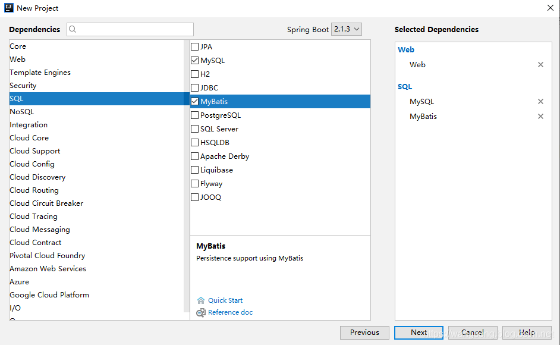Click the IntelliJ logo in title bar
Image resolution: width=560 pixels, height=345 pixels.
coord(8,8)
